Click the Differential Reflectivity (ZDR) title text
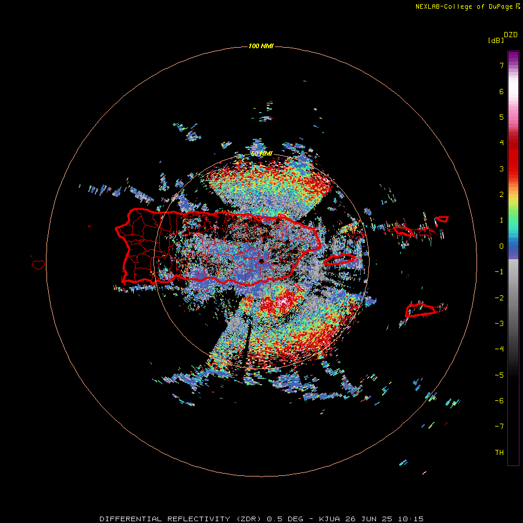The width and height of the screenshot is (523, 523). (180, 519)
